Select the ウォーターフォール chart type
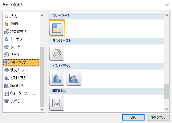Image resolution: width=172 pixels, height=123 pixels. (21, 93)
